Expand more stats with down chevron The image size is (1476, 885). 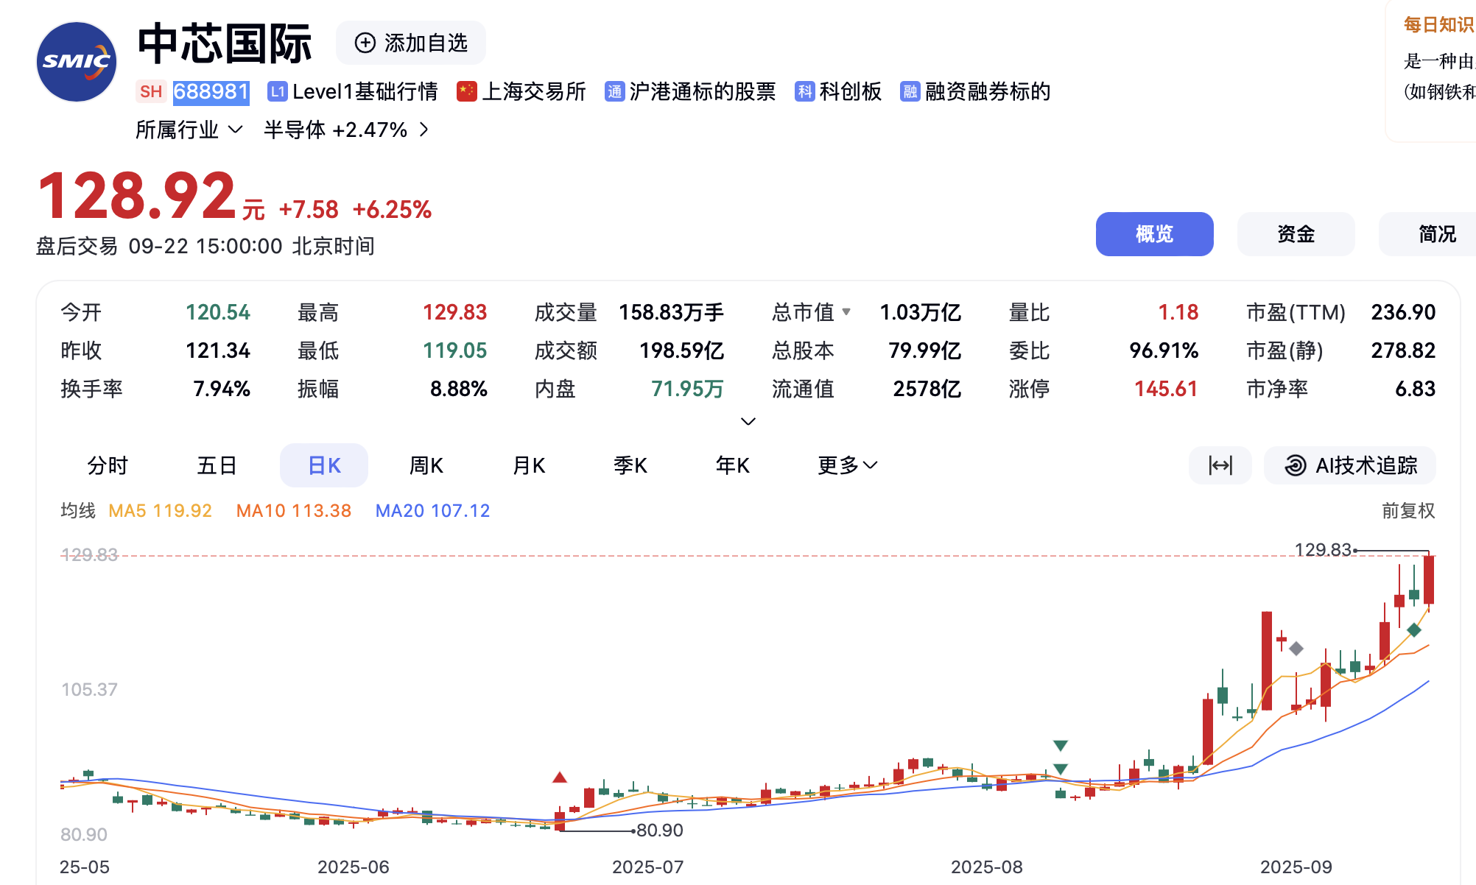(x=748, y=421)
